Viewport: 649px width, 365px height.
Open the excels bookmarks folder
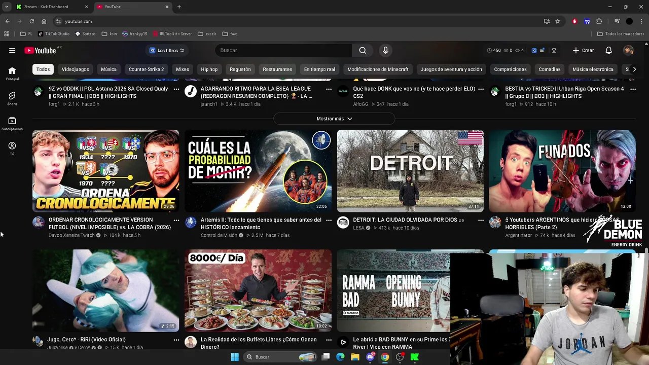pyautogui.click(x=207, y=34)
